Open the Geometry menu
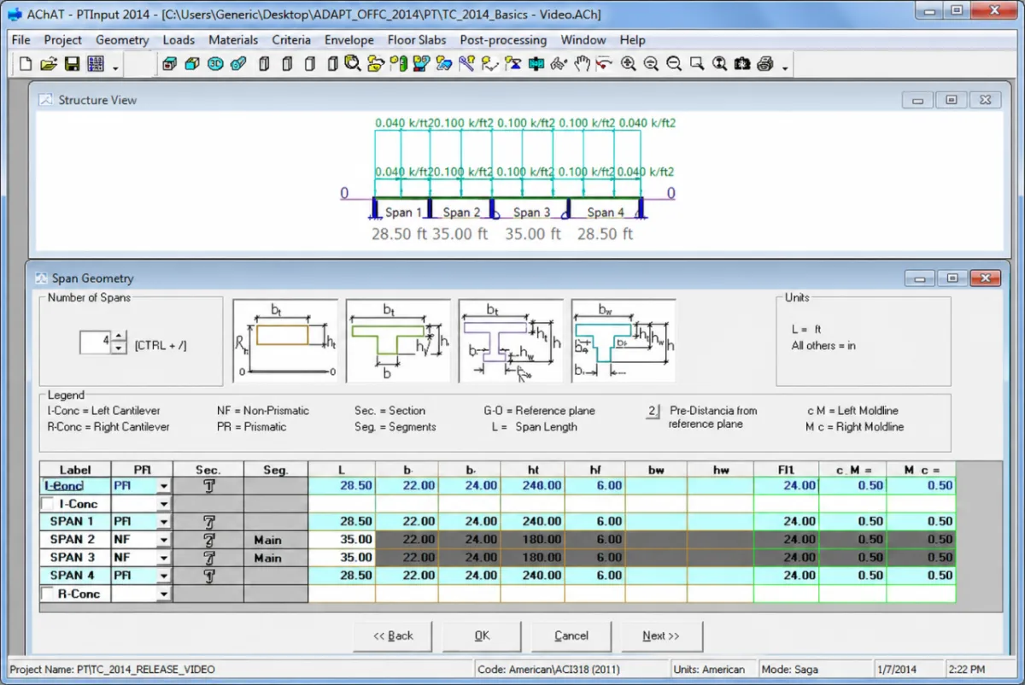This screenshot has height=685, width=1025. pyautogui.click(x=122, y=40)
